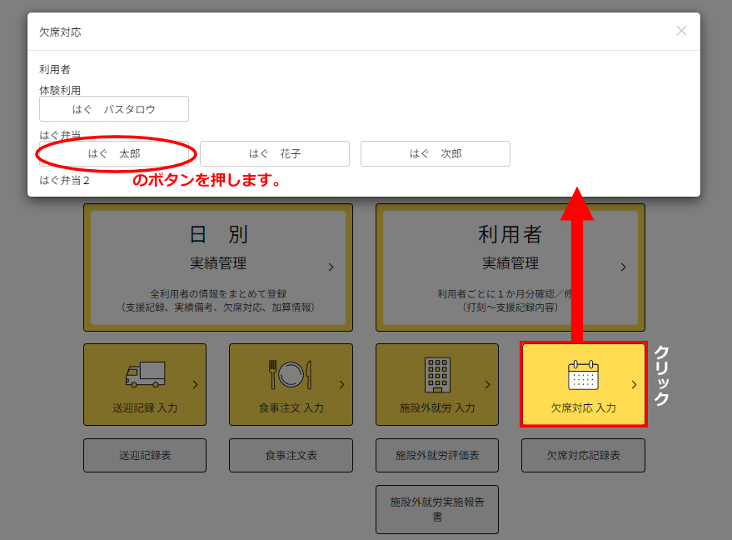Click chevron next to 施設外就労 入力
This screenshot has height=540, width=732.
tap(487, 385)
